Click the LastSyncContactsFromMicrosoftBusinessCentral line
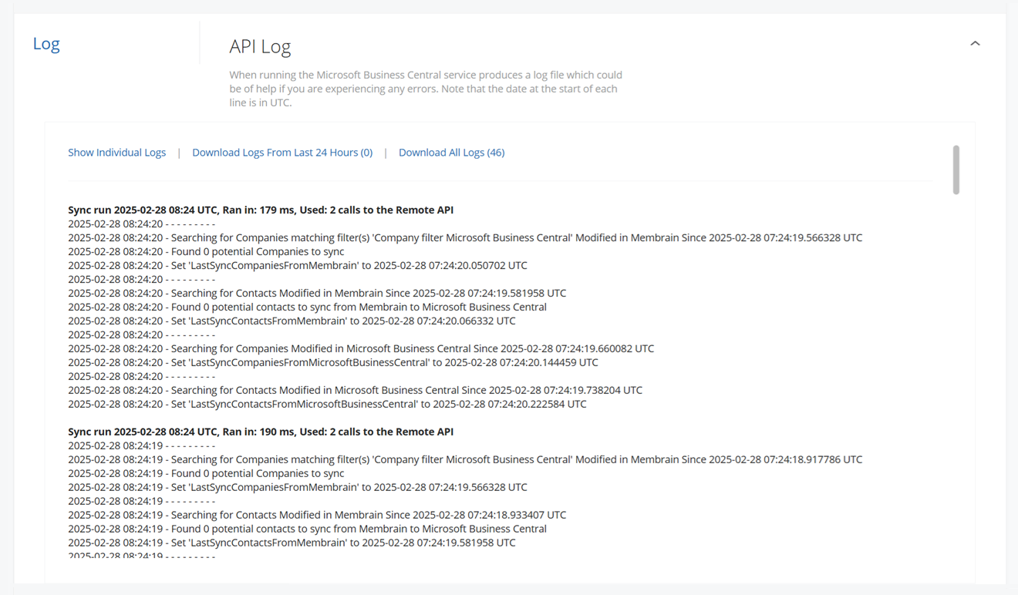This screenshot has height=595, width=1018. click(x=327, y=404)
